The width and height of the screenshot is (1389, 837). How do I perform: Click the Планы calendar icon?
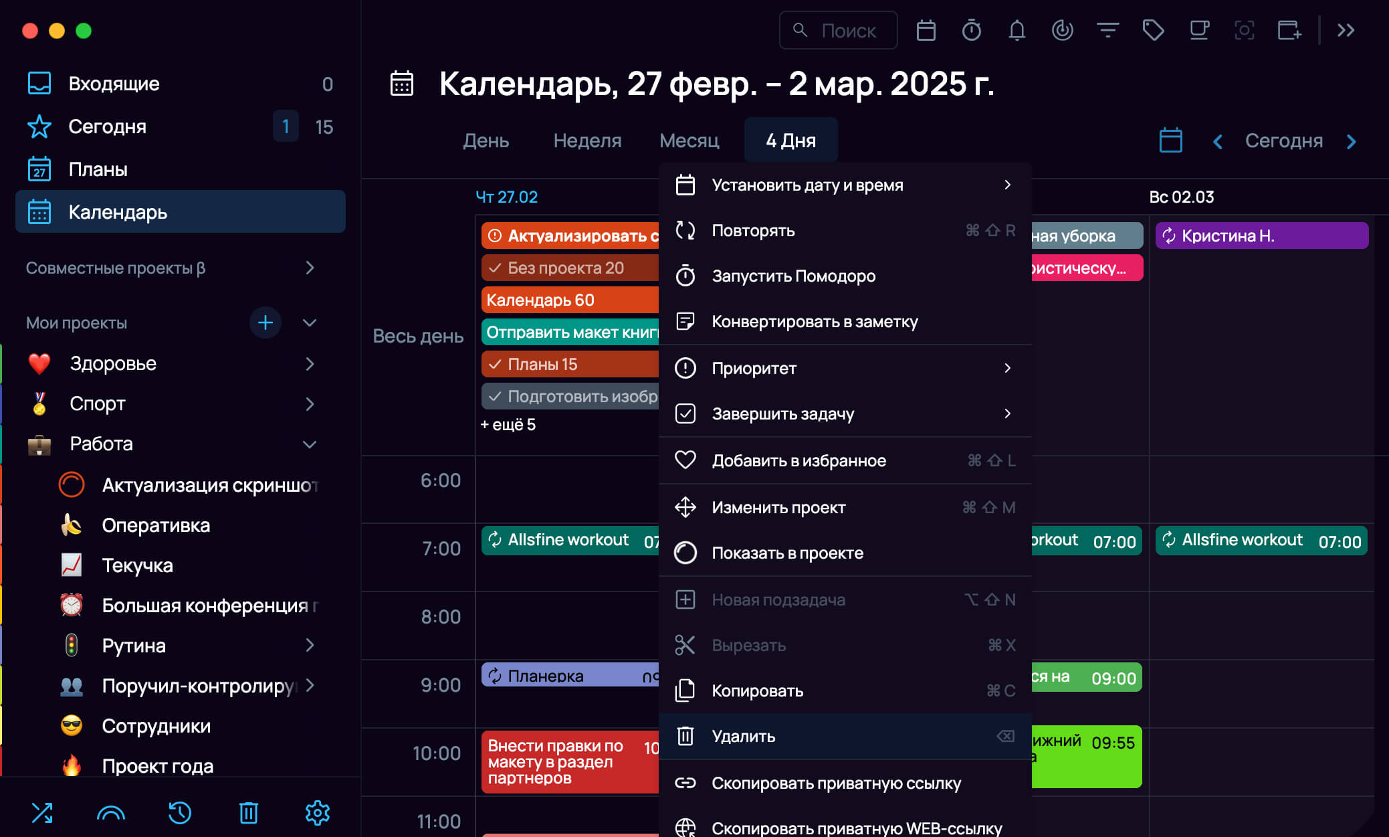pyautogui.click(x=39, y=169)
